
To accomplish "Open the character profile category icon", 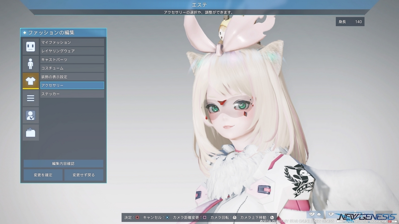I will pos(31,115).
